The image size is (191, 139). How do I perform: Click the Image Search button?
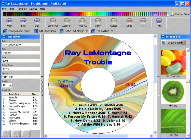tap(173, 43)
